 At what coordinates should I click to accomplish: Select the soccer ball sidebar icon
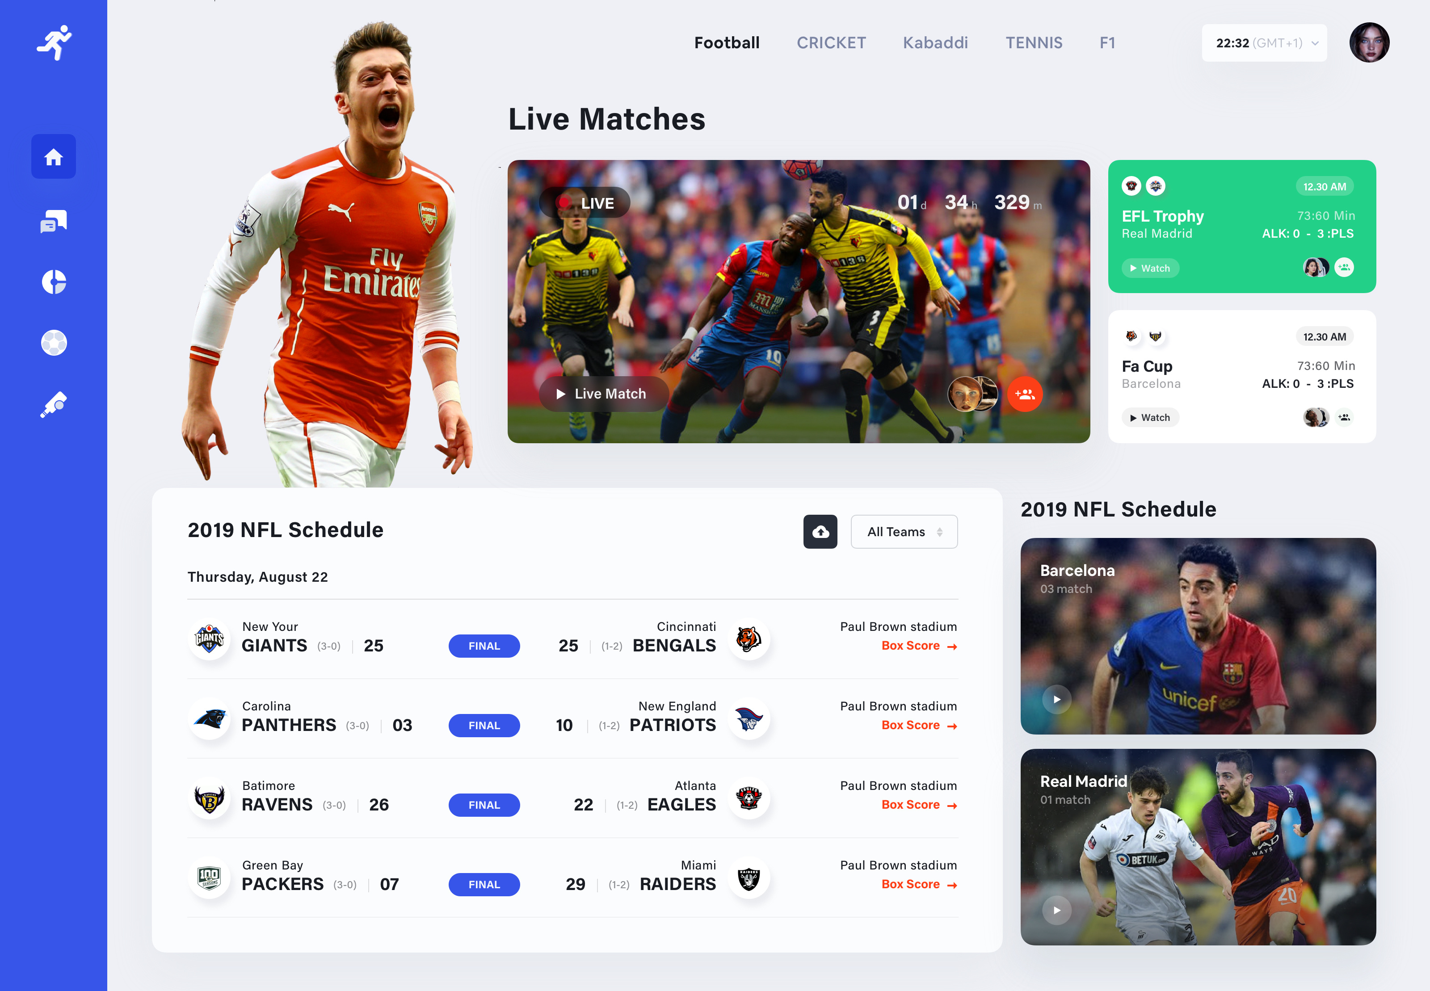(53, 343)
